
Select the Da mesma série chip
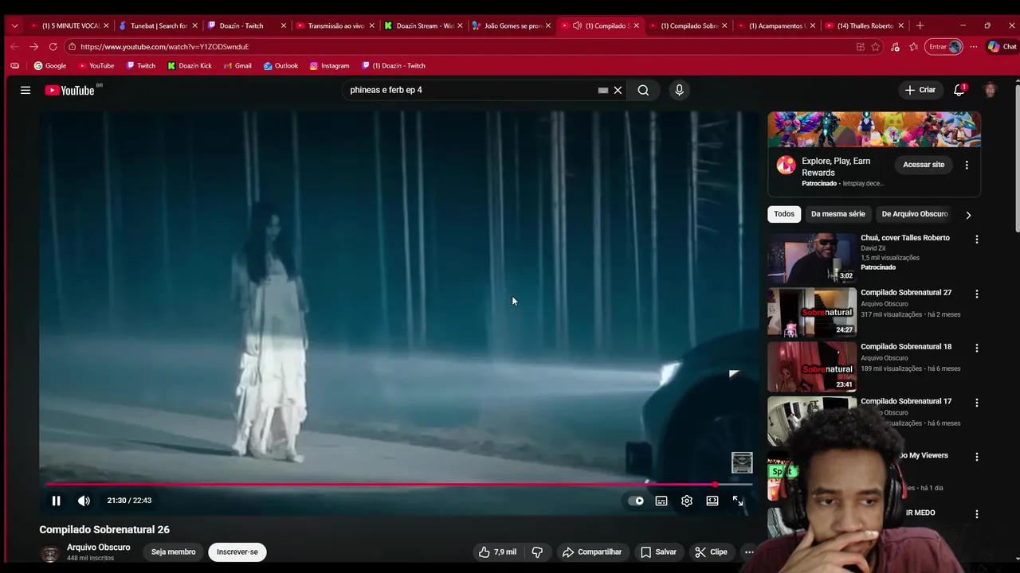coord(838,214)
